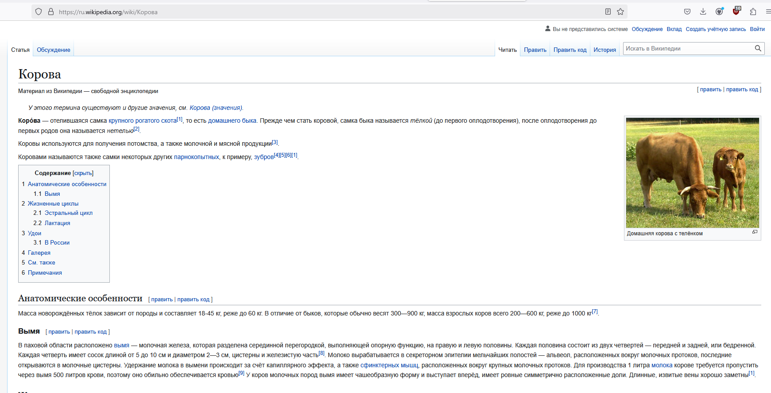The height and width of the screenshot is (393, 771).
Task: Select the Читать tab
Action: [508, 50]
